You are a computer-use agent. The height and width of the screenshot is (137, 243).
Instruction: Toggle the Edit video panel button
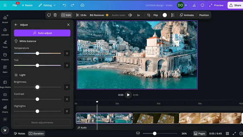click(66, 15)
